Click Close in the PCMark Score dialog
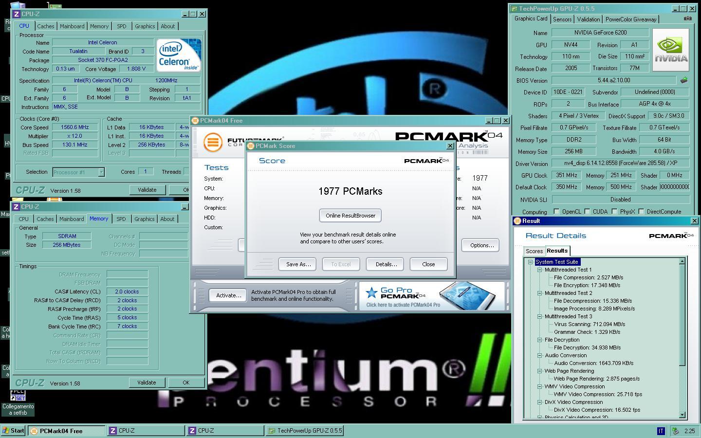Screen dimensions: 701x438 [428, 264]
